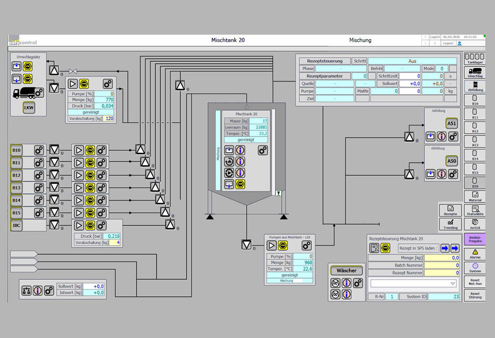This screenshot has height=338, width=495.
Task: Click the Sollwert [kg] value field in weighing panel
Action: point(94,286)
